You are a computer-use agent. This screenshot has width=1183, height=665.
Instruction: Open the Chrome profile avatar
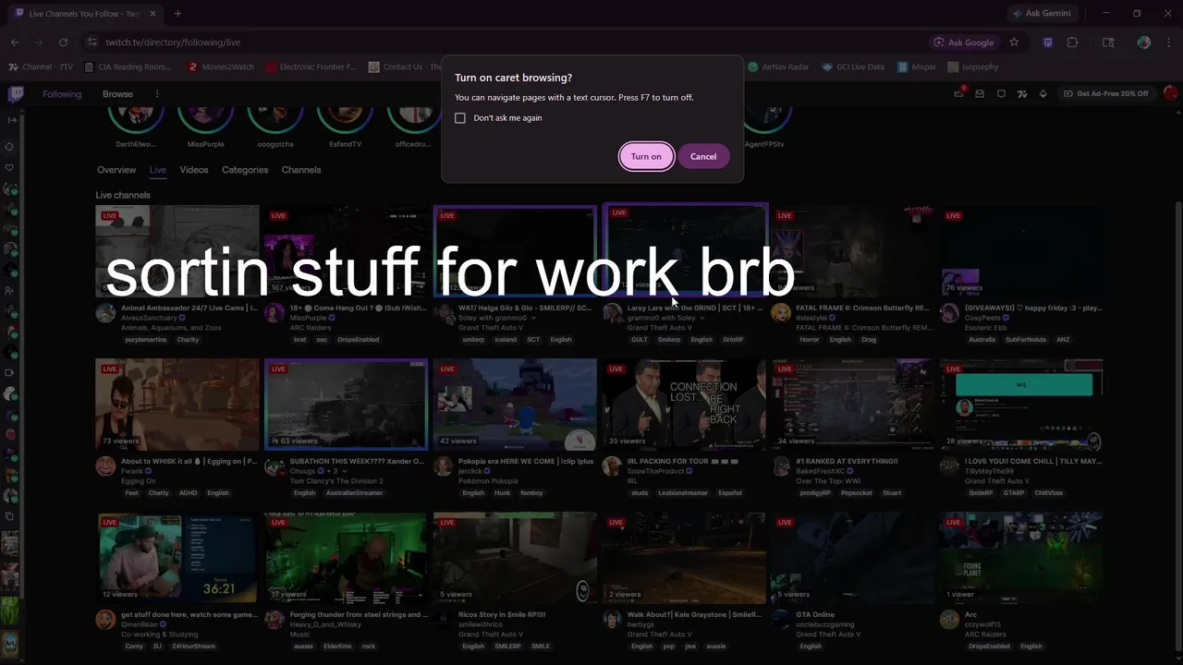(1144, 42)
